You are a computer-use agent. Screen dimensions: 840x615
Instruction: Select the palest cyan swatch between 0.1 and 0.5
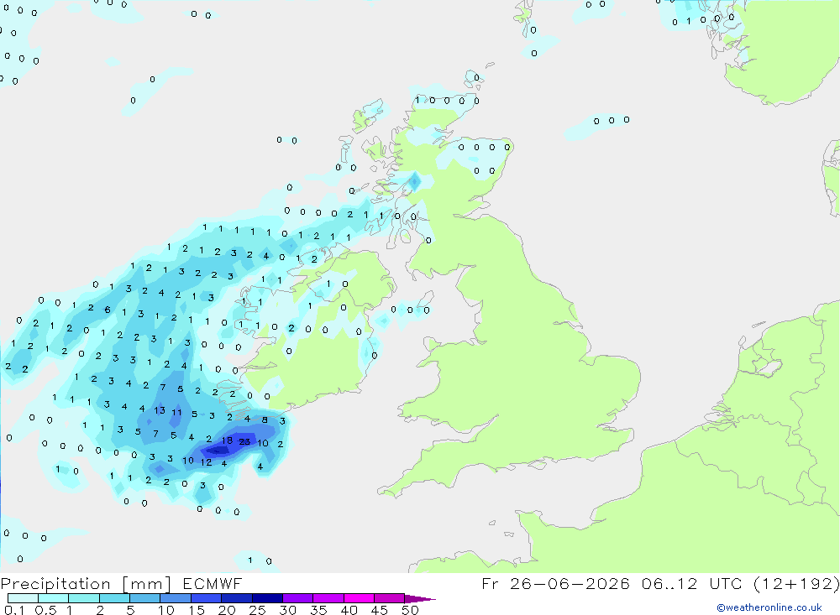pos(23,598)
